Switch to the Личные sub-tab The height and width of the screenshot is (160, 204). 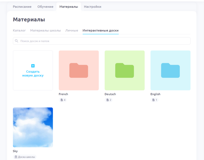pos(72,31)
